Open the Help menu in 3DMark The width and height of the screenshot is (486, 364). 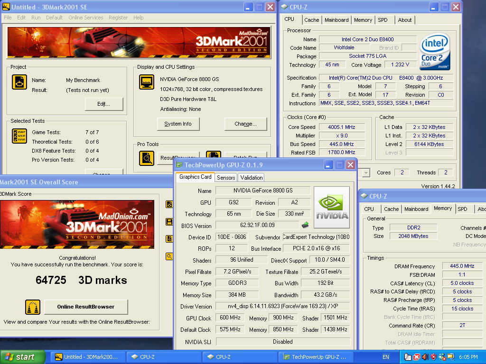(138, 18)
